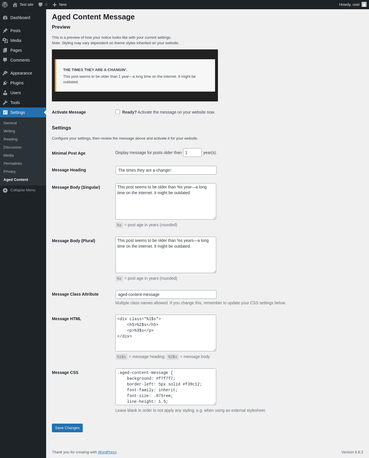The height and width of the screenshot is (458, 369).
Task: Click inside the Message CSS textarea
Action: point(166,387)
